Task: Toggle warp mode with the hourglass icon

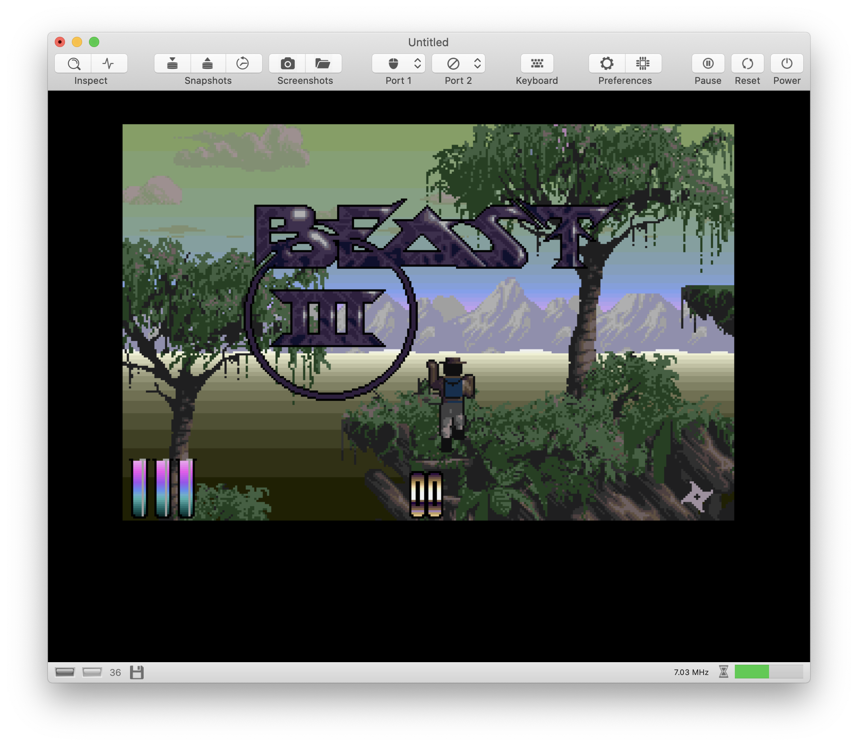Action: click(x=724, y=672)
